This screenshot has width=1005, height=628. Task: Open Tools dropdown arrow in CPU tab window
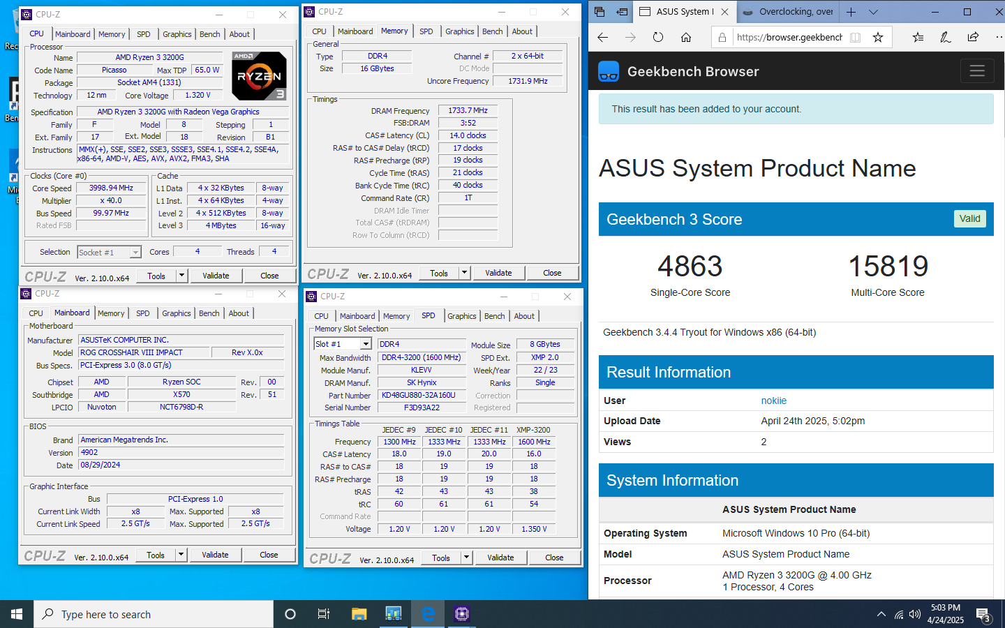[181, 276]
